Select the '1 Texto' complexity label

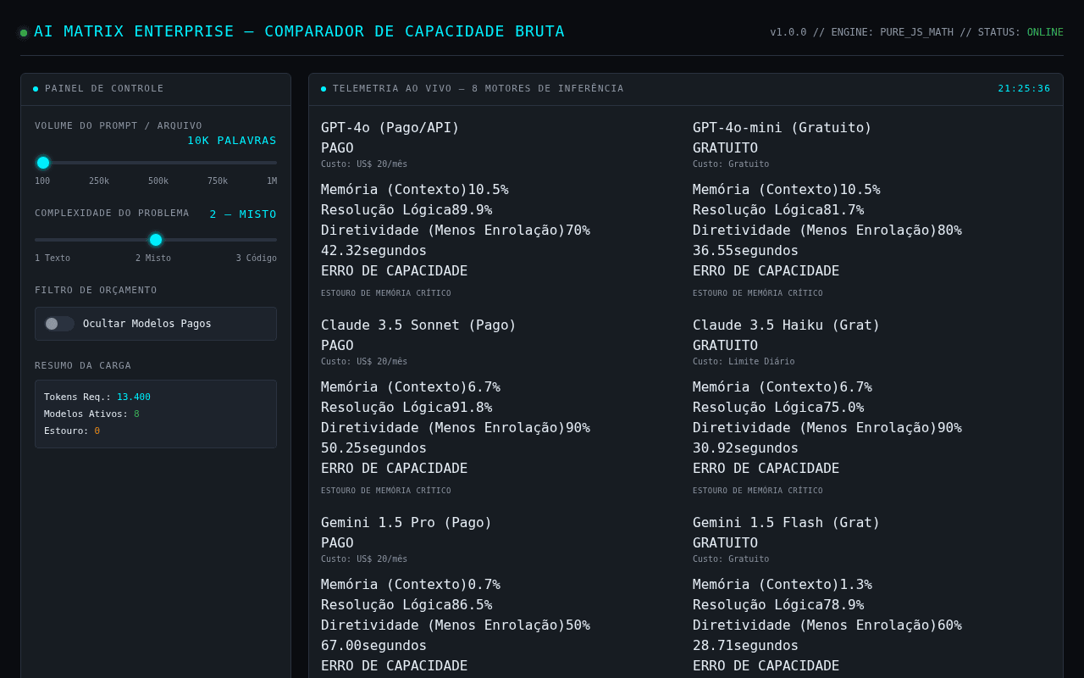(x=53, y=258)
